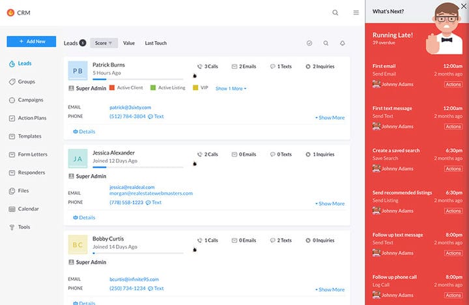This screenshot has height=305, width=469.
Task: Click Actions for First text message task
Action: (x=453, y=126)
